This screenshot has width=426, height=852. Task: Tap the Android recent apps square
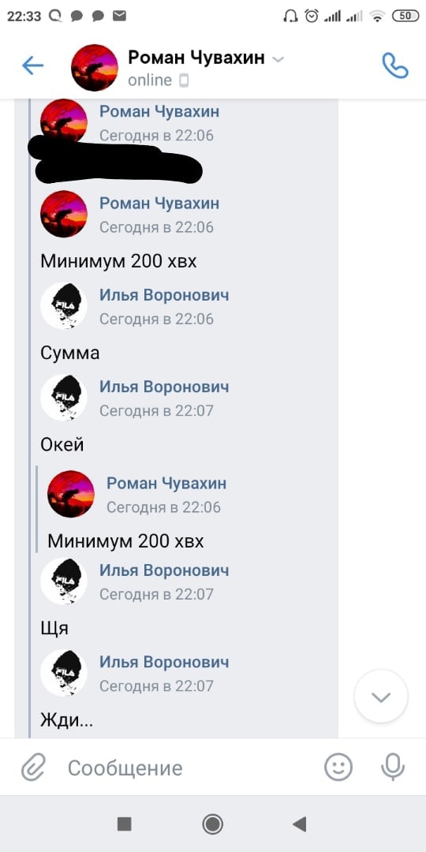pos(125,824)
